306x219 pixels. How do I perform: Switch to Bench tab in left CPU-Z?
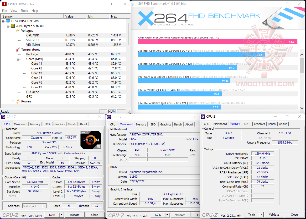(x=72, y=124)
